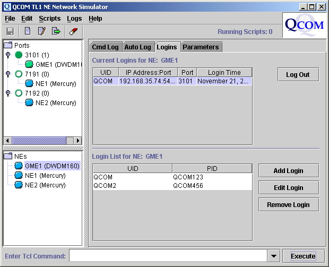Click the hollow green circle for port 7192
Image resolution: width=329 pixels, height=267 pixels.
[x=19, y=93]
